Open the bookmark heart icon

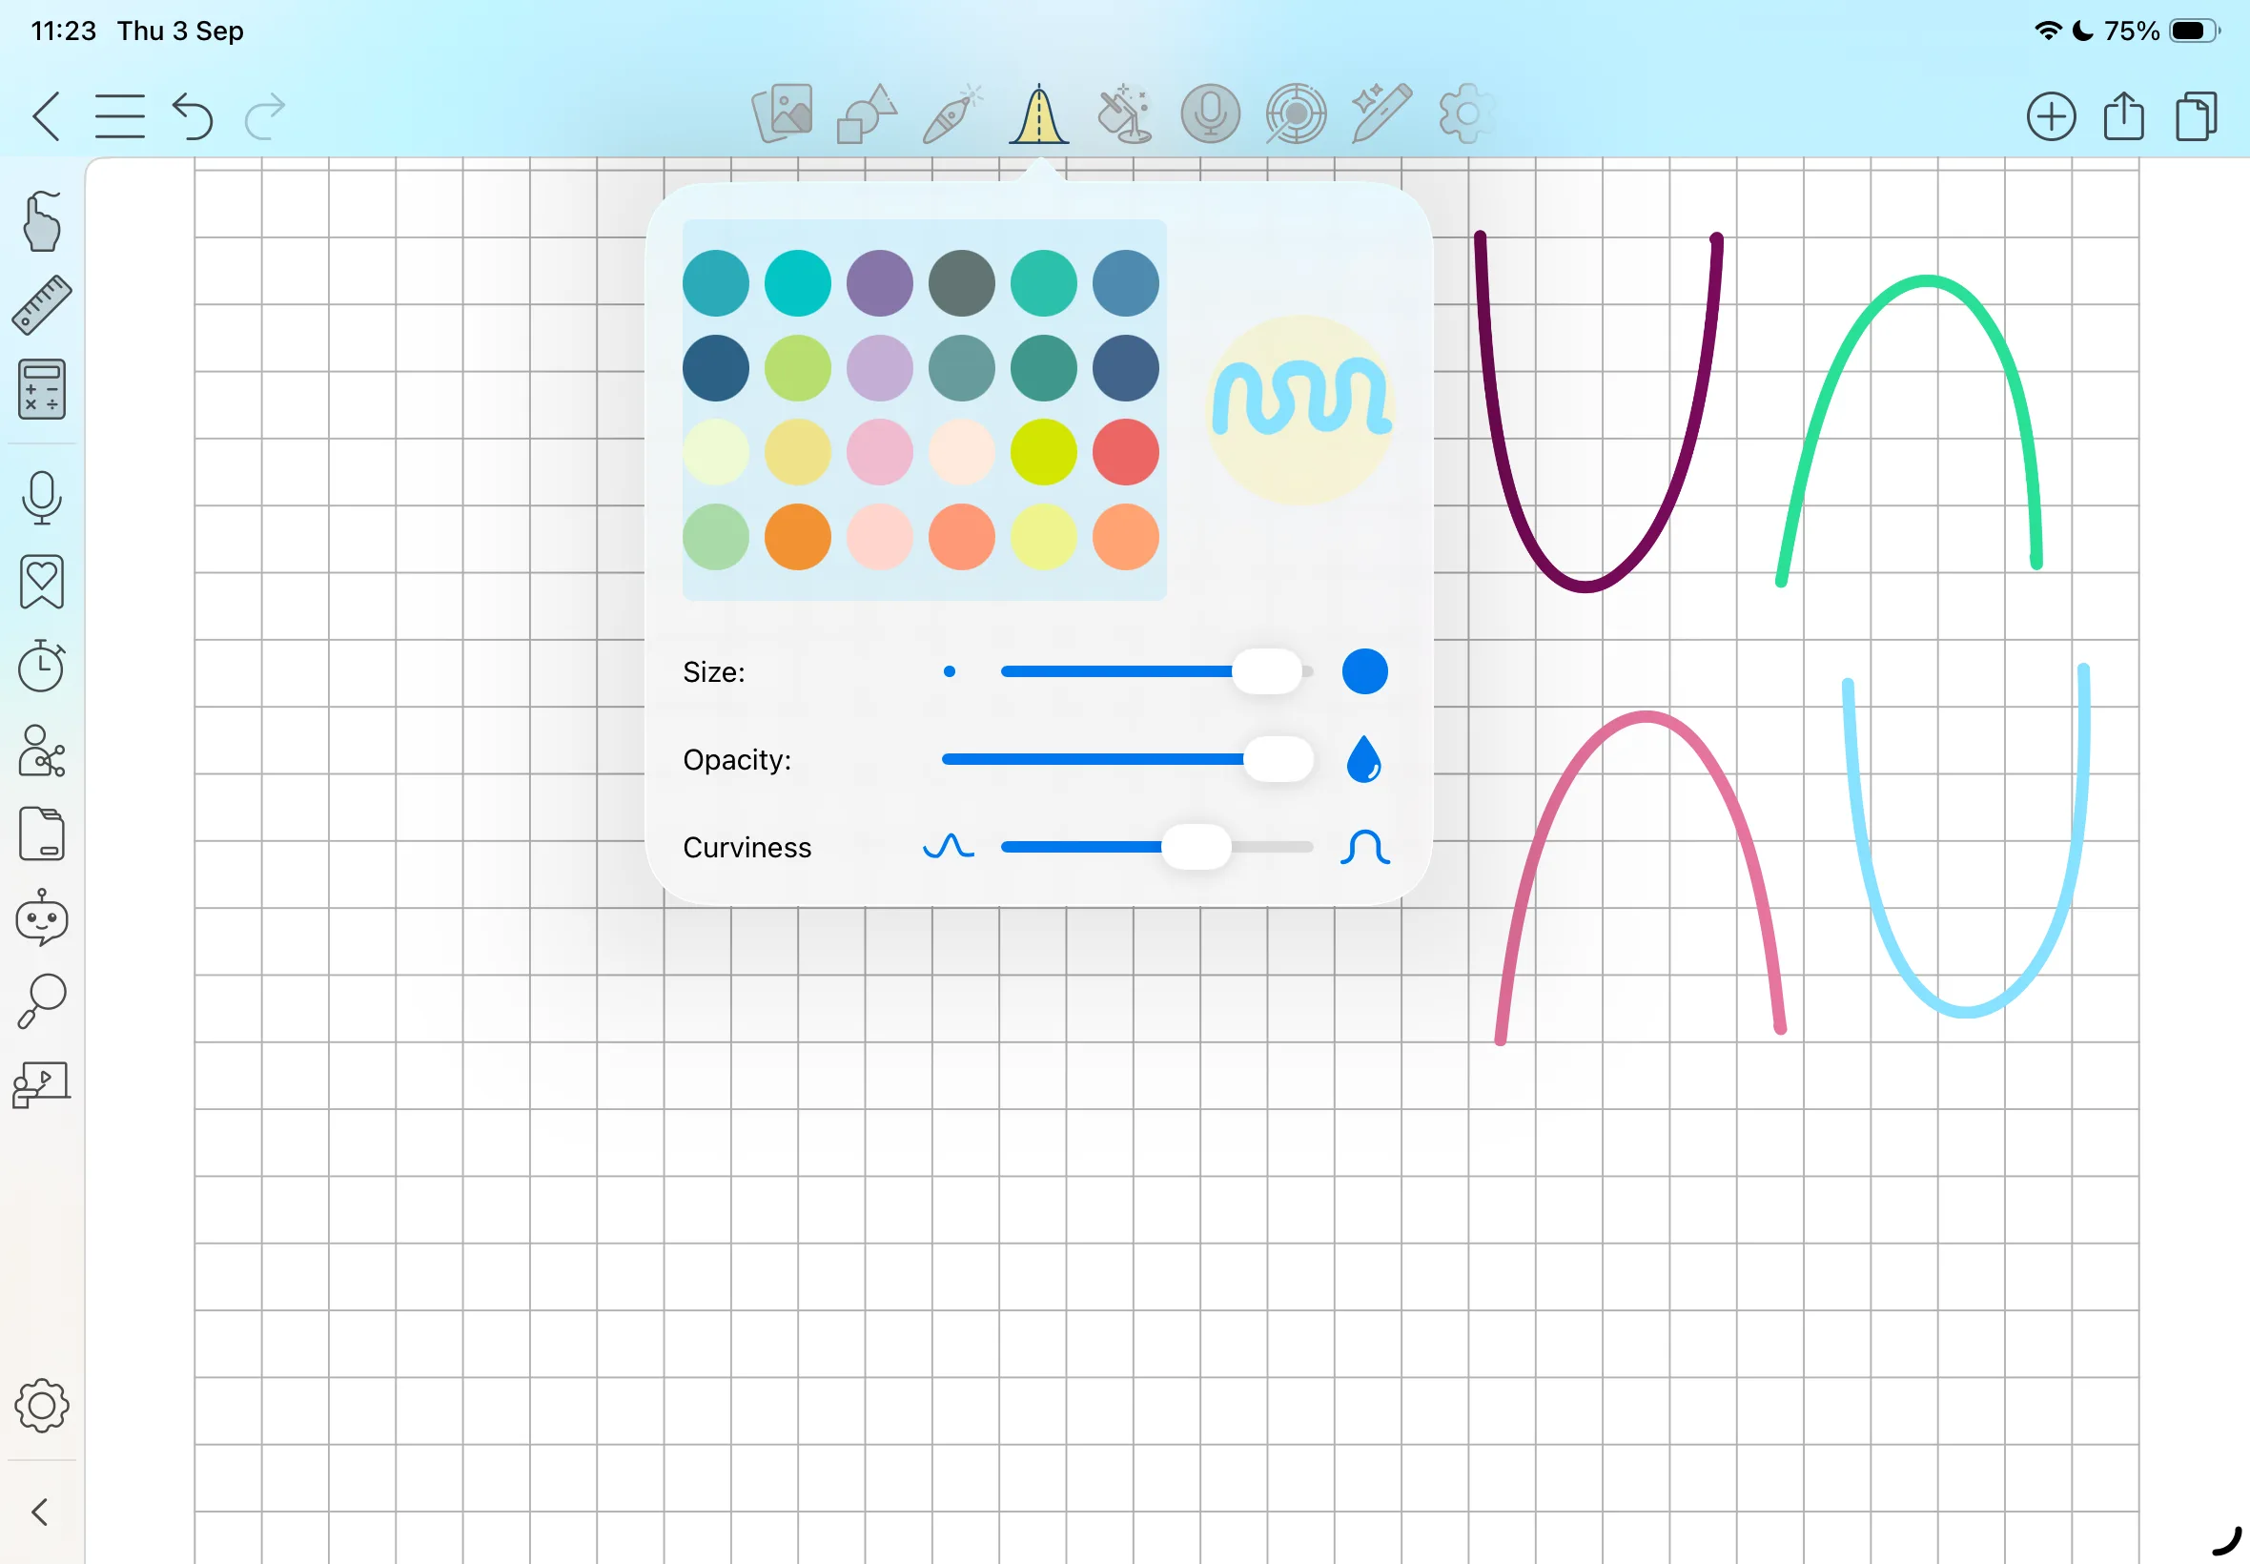point(41,582)
